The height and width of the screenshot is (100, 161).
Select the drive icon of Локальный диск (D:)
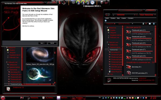129,38
